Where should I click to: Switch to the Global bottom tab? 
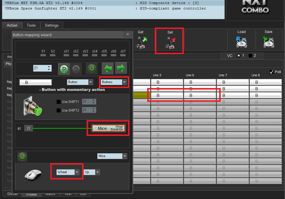coord(12,194)
